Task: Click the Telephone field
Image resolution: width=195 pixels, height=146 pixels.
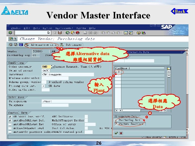Action: point(55,105)
